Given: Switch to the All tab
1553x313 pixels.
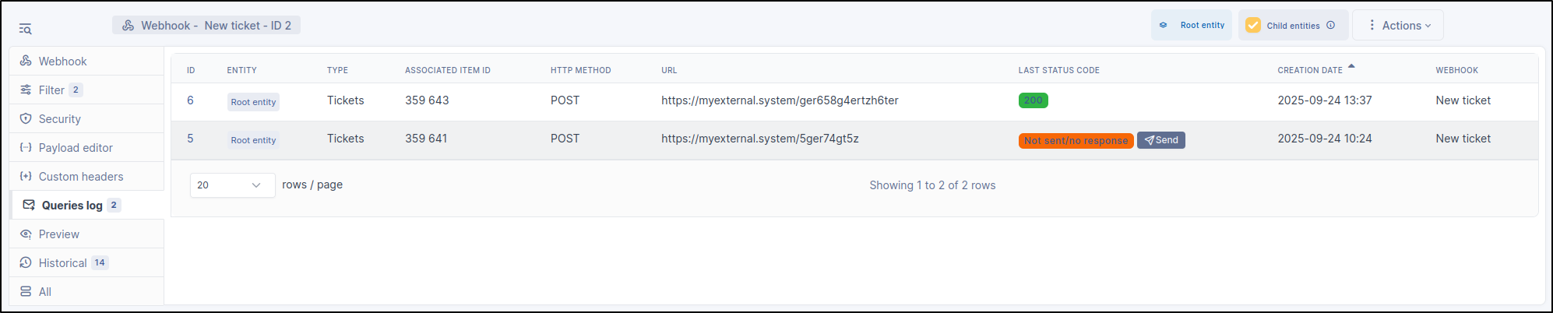Looking at the screenshot, I should coord(44,291).
